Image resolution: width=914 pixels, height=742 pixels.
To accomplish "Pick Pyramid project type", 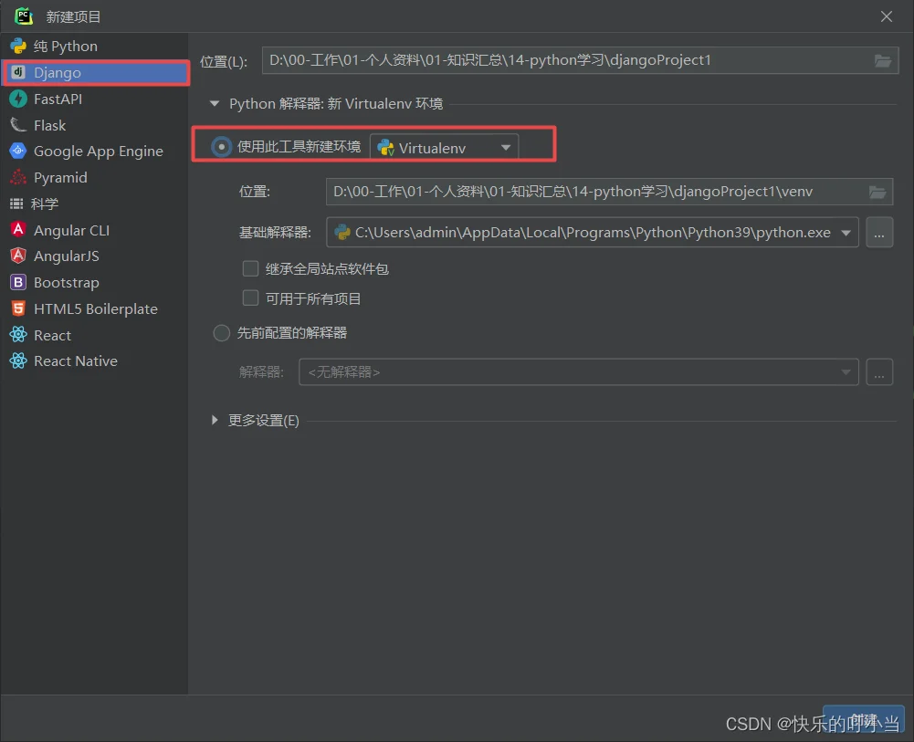I will click(x=94, y=177).
